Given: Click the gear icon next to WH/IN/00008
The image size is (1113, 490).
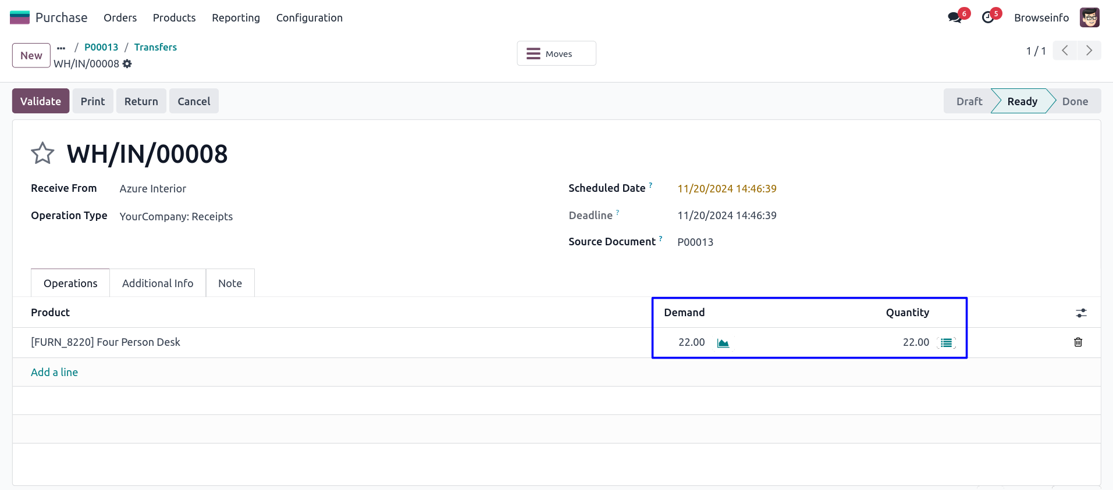Looking at the screenshot, I should [127, 64].
